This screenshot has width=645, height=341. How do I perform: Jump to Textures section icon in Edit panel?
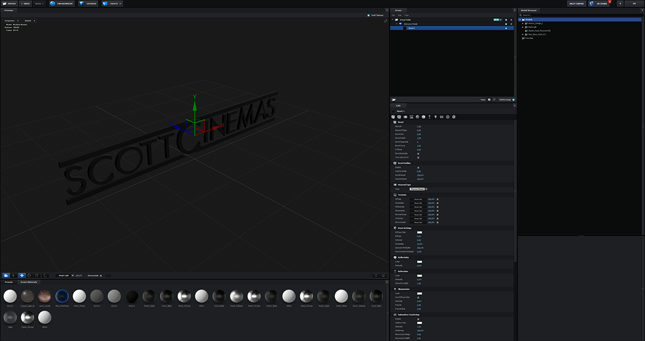pyautogui.click(x=411, y=117)
